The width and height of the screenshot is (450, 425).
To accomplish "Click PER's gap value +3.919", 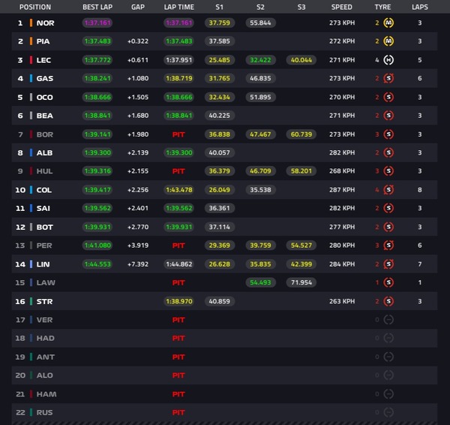I will 138,246.
